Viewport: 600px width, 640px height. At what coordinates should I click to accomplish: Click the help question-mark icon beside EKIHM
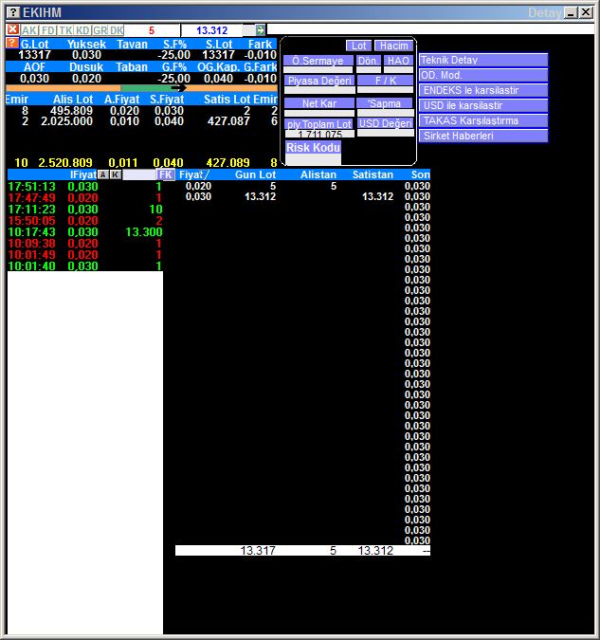tap(13, 12)
